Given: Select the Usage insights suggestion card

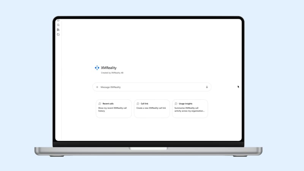Looking at the screenshot, I should 190,109.
